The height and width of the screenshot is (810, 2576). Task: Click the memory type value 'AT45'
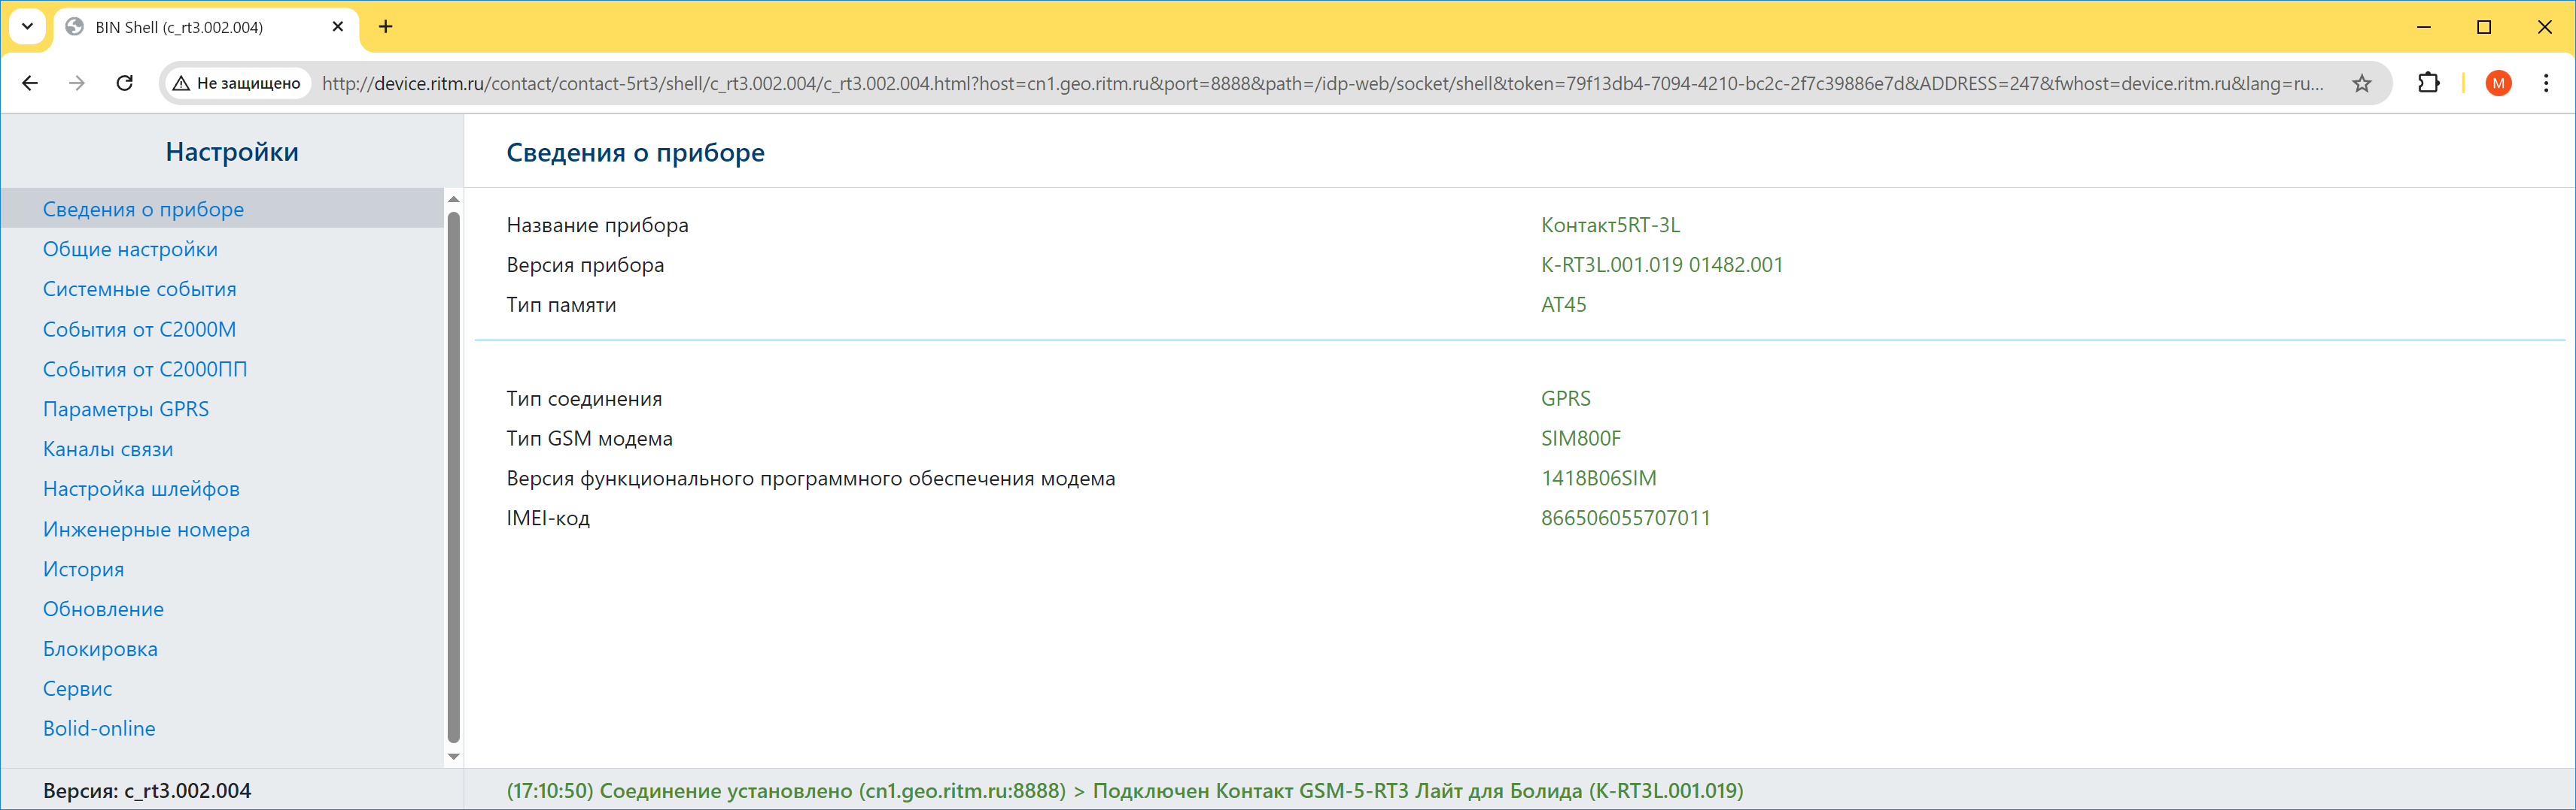point(1563,304)
